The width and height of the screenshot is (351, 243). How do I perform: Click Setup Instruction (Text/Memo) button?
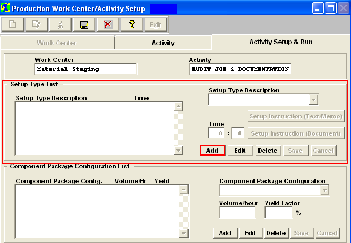[296, 116]
